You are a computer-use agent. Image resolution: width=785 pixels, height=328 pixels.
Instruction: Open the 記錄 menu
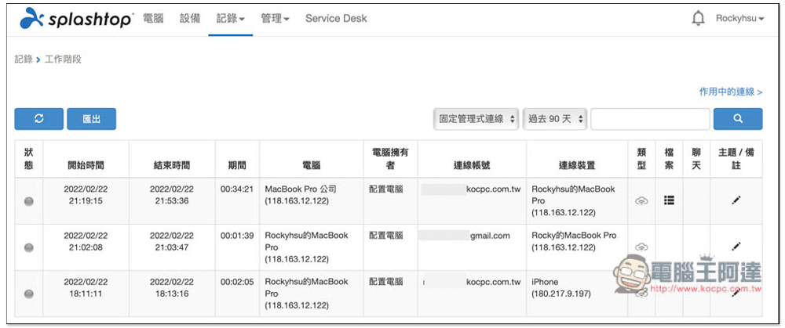click(230, 18)
